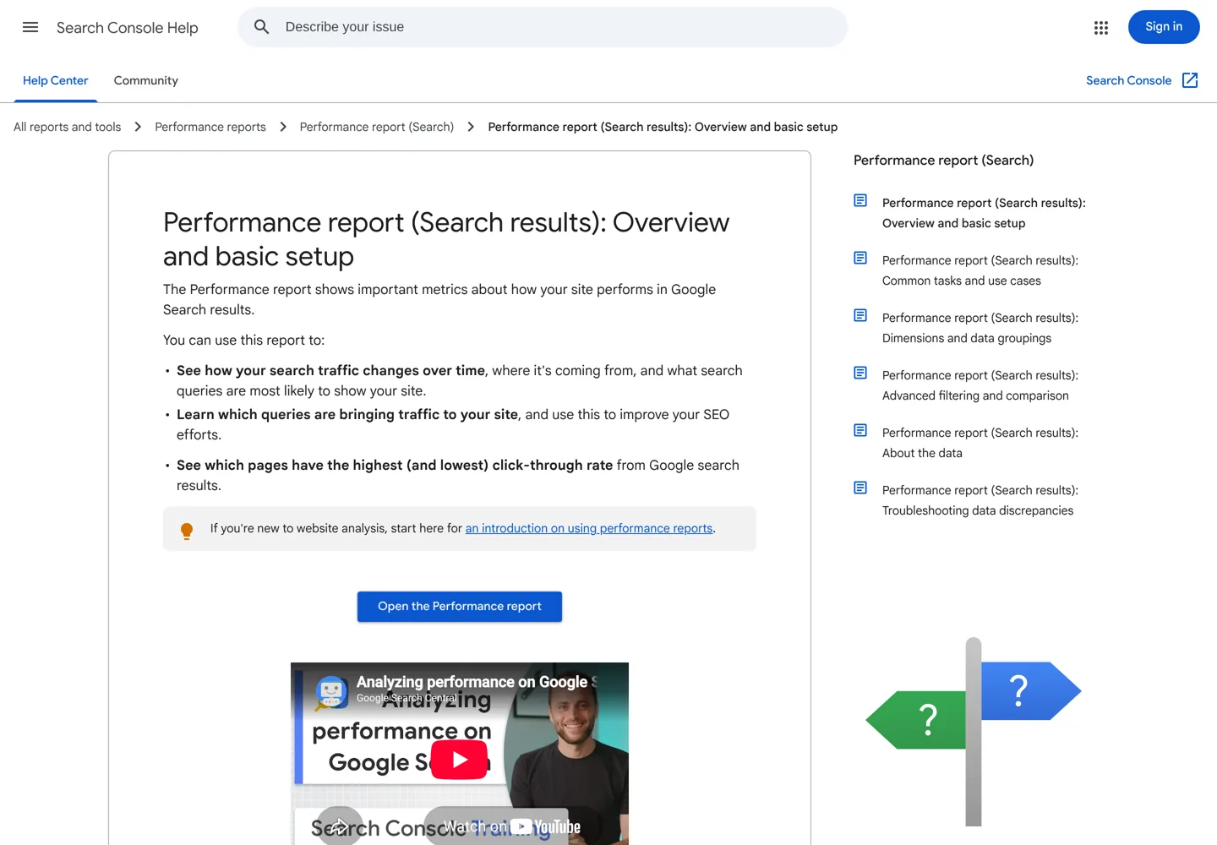Click the share arrow on the video
The image size is (1217, 845).
pyautogui.click(x=340, y=826)
